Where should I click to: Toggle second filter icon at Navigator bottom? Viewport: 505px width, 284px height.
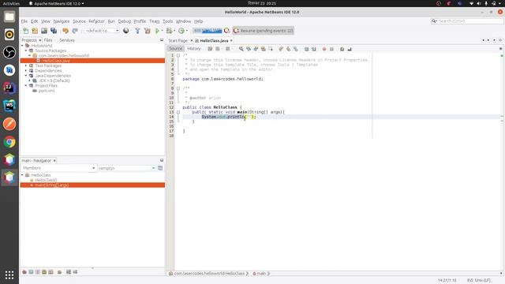click(x=31, y=272)
